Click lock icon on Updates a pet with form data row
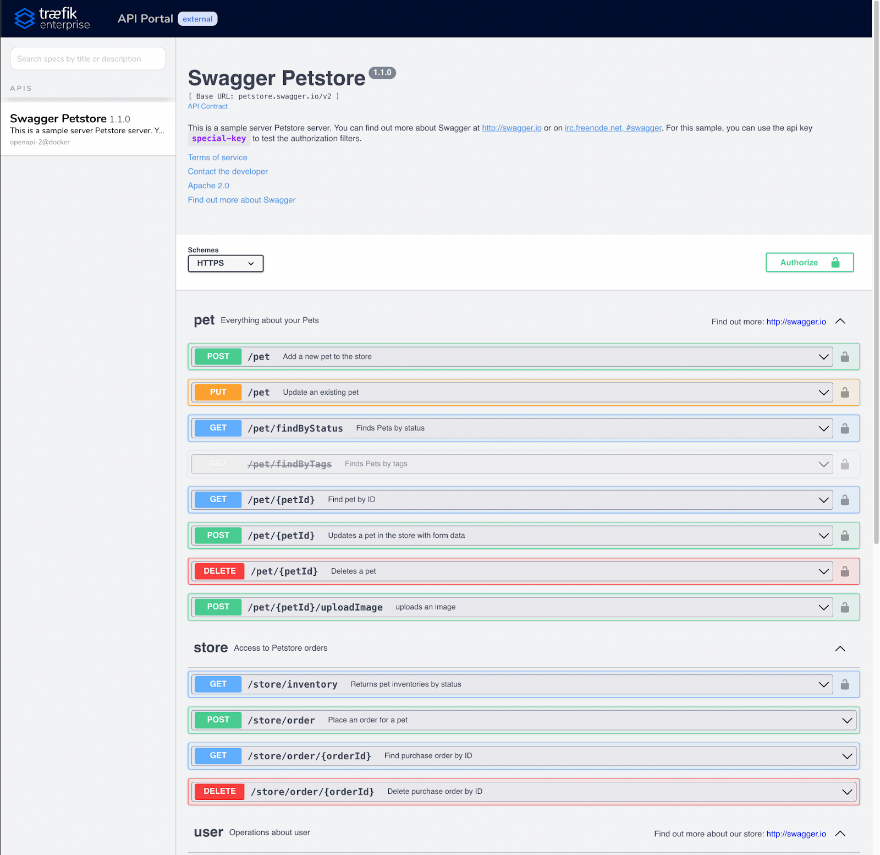The image size is (880, 855). (x=845, y=536)
